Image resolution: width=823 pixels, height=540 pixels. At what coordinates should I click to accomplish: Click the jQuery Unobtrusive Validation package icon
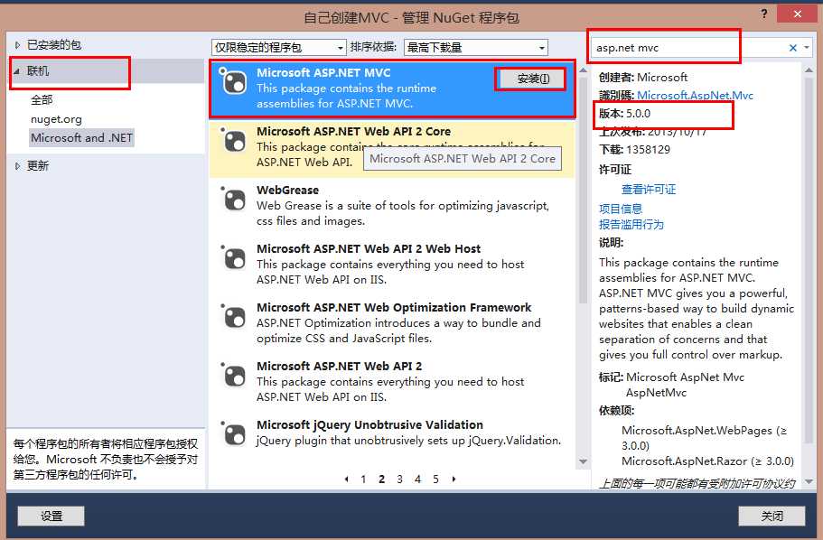pos(232,433)
